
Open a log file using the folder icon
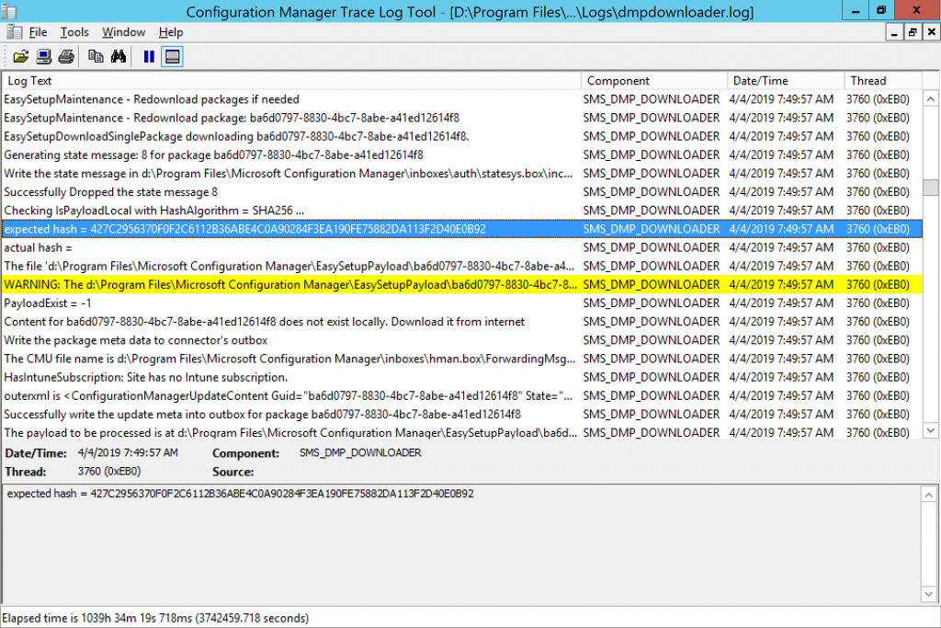tap(21, 56)
